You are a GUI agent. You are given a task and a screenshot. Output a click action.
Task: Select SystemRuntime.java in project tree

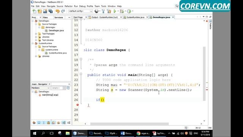pyautogui.click(x=58, y=53)
